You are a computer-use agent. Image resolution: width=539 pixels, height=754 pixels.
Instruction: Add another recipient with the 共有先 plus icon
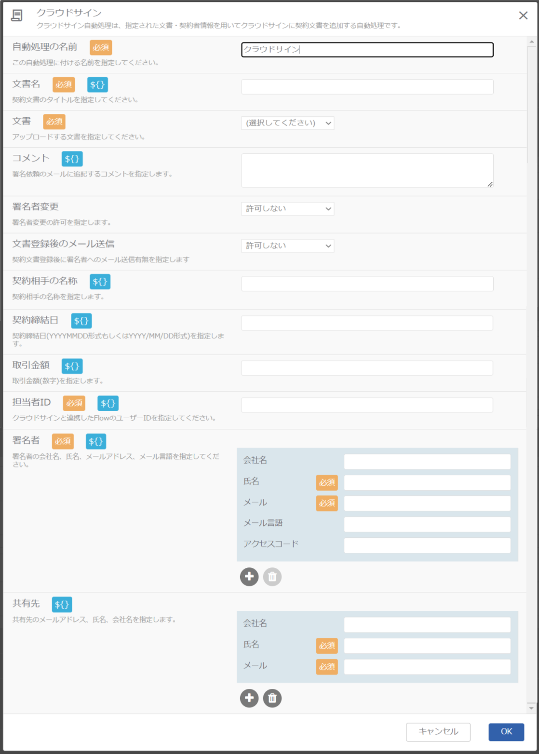tap(249, 698)
